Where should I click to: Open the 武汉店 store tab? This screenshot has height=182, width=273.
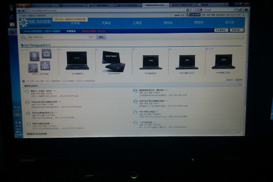coord(229,22)
